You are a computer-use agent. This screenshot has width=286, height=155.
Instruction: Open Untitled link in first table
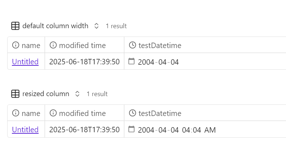[x=25, y=62]
